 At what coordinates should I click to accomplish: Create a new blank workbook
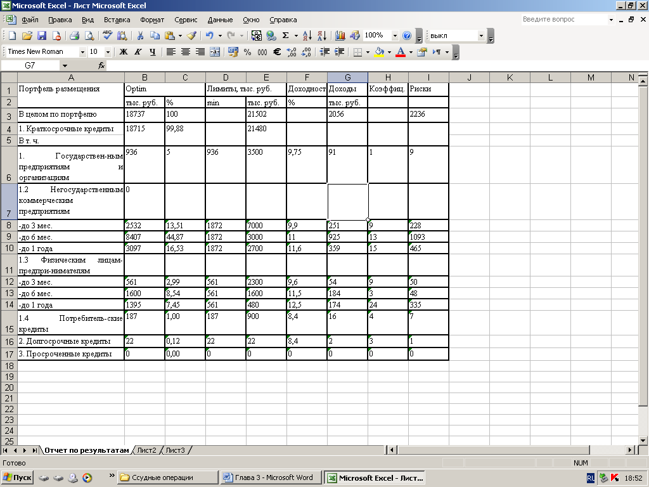click(12, 36)
